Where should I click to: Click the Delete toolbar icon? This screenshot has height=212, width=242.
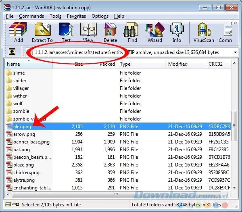click(110, 32)
